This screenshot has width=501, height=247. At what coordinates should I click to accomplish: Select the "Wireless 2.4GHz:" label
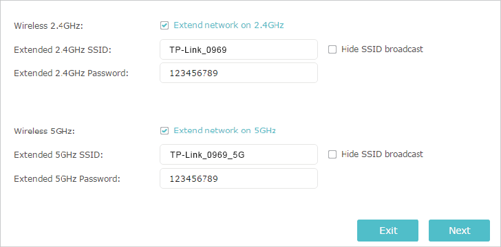point(48,26)
